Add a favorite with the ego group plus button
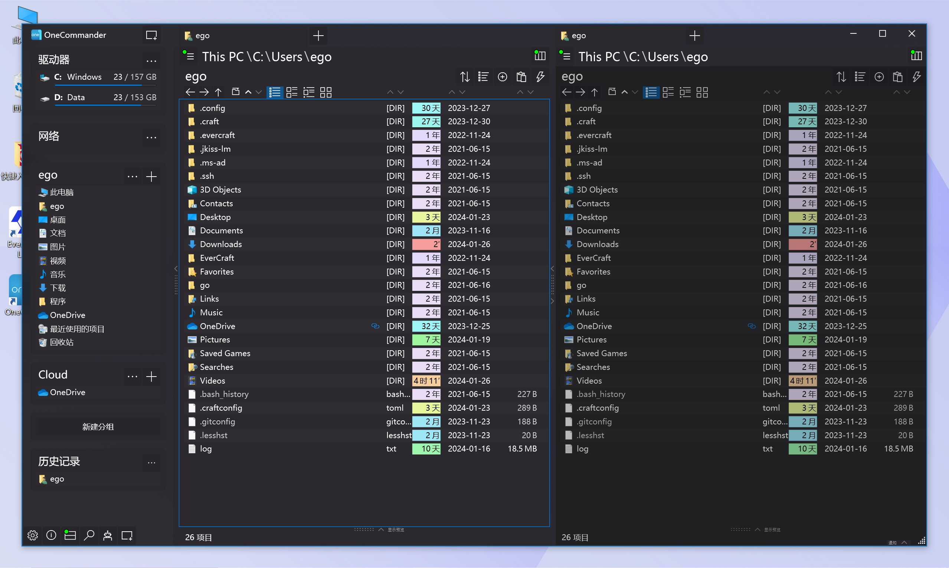949x568 pixels. point(151,177)
